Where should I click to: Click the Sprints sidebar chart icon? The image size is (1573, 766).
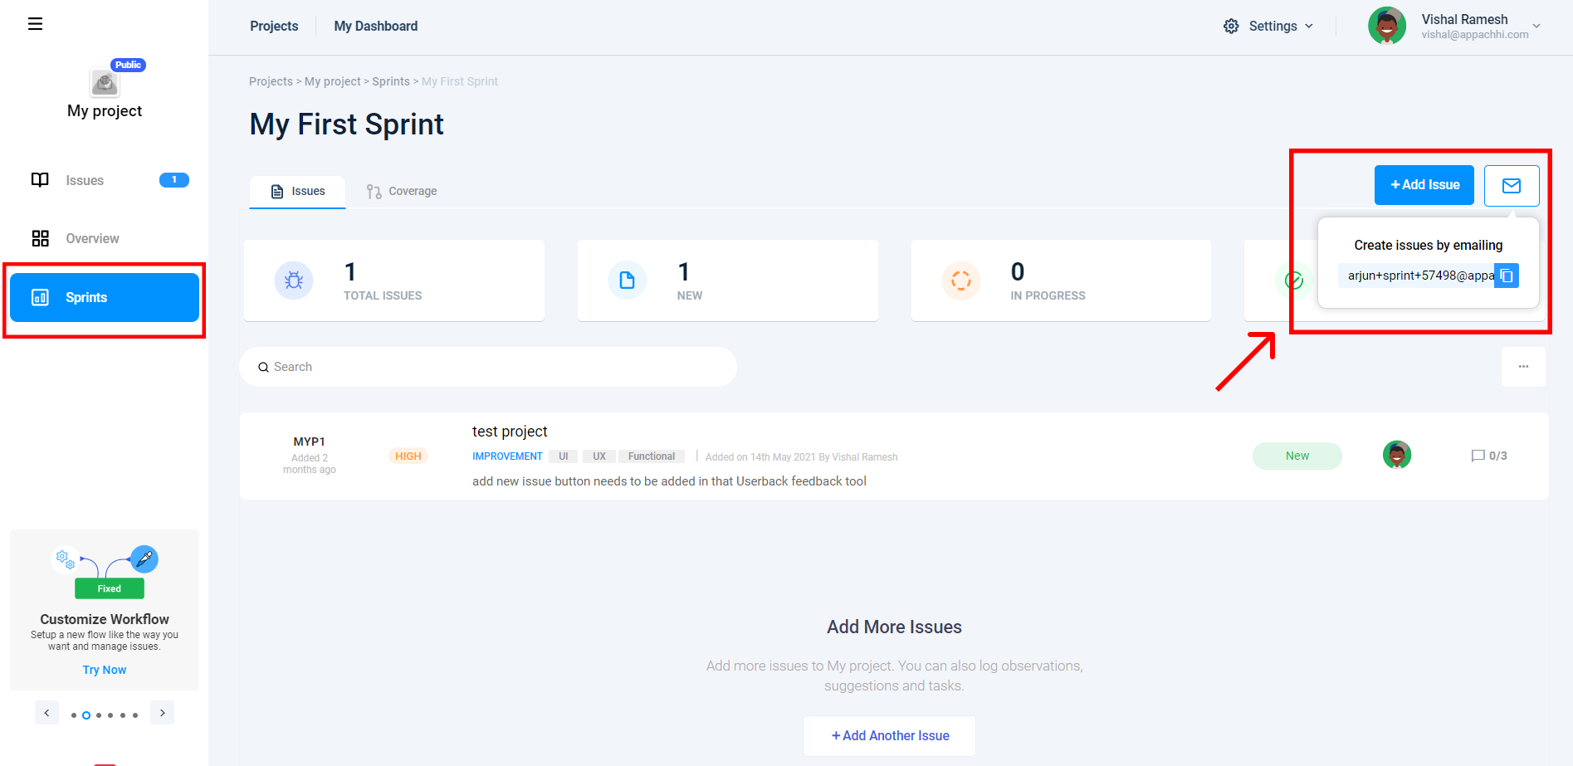(40, 297)
